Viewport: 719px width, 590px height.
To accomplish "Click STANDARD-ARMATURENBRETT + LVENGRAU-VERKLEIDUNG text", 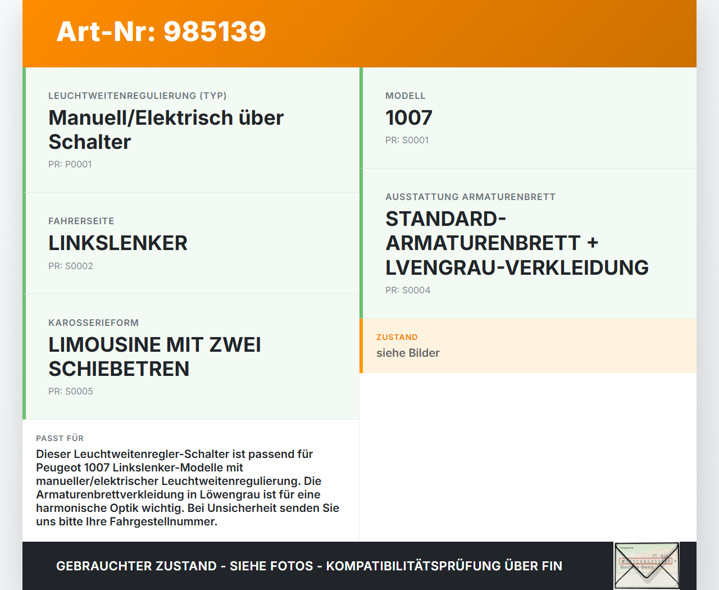I will coord(517,243).
